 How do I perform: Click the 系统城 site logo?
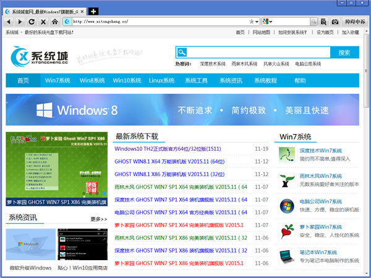pos(40,56)
